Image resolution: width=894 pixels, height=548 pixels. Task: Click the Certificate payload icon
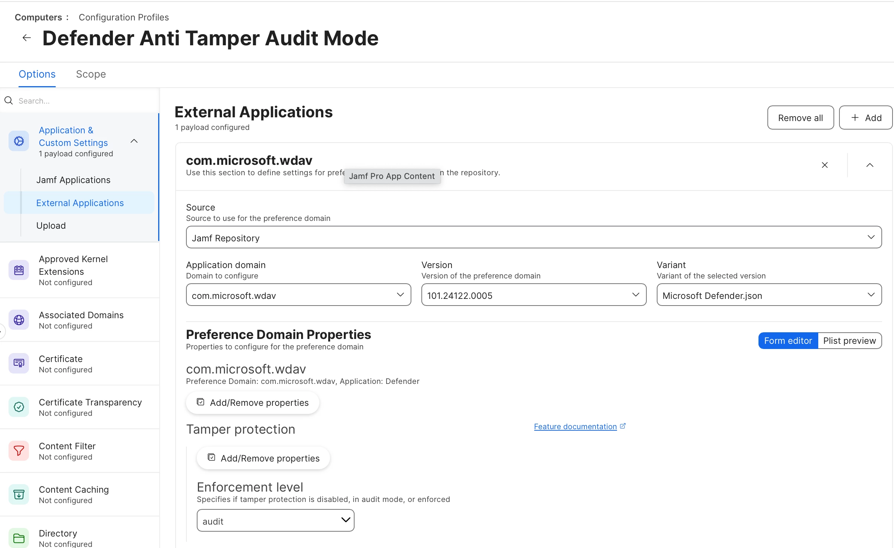19,363
